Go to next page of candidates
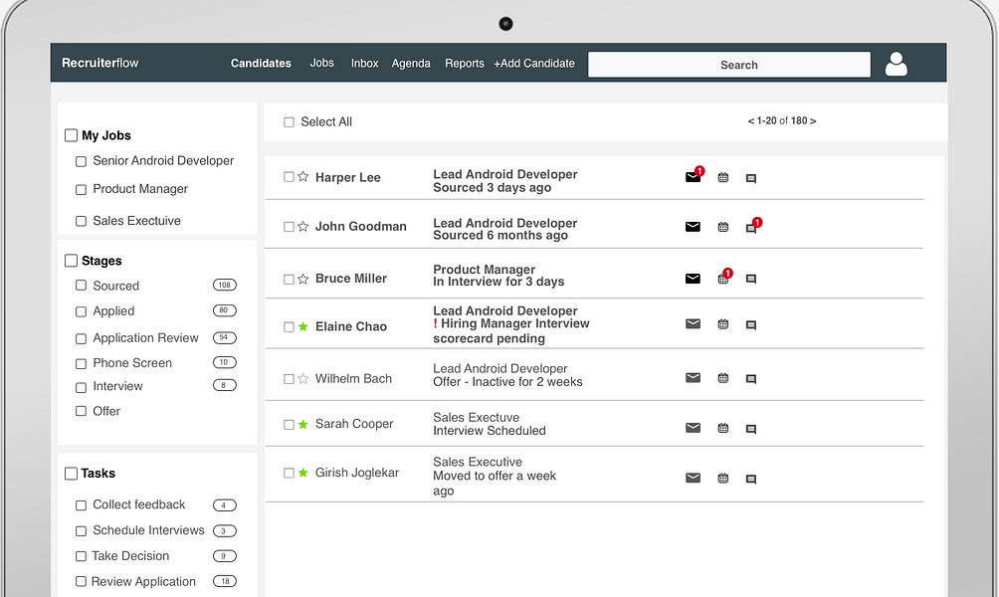 point(813,120)
